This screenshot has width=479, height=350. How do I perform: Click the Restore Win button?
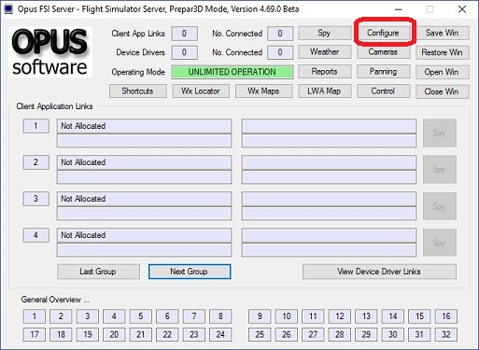442,52
